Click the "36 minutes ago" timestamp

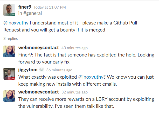tap(59, 70)
